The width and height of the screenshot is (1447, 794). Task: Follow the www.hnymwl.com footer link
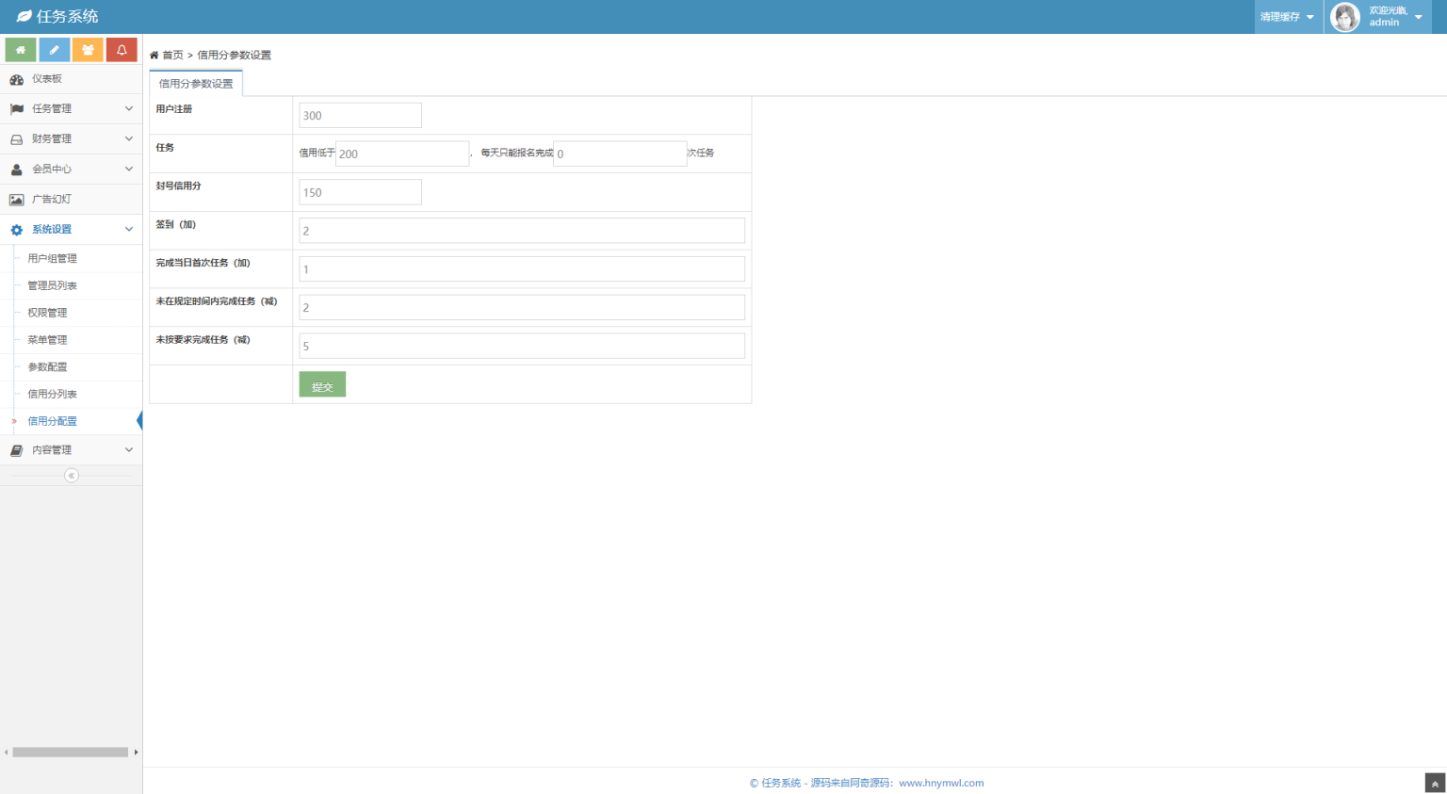[x=940, y=784]
